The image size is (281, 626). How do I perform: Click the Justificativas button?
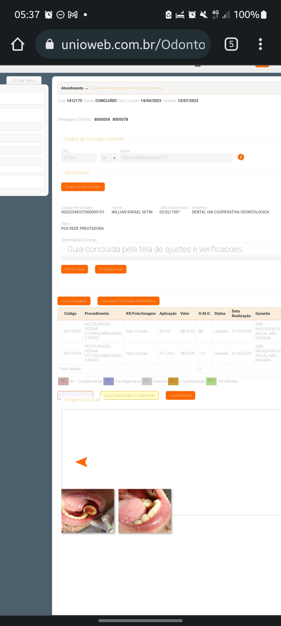point(180,395)
